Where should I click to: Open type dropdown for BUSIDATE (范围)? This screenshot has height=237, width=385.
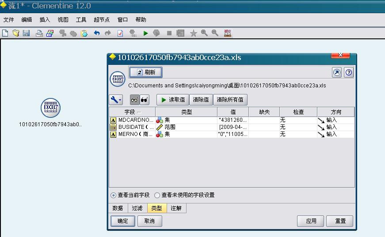pos(186,127)
